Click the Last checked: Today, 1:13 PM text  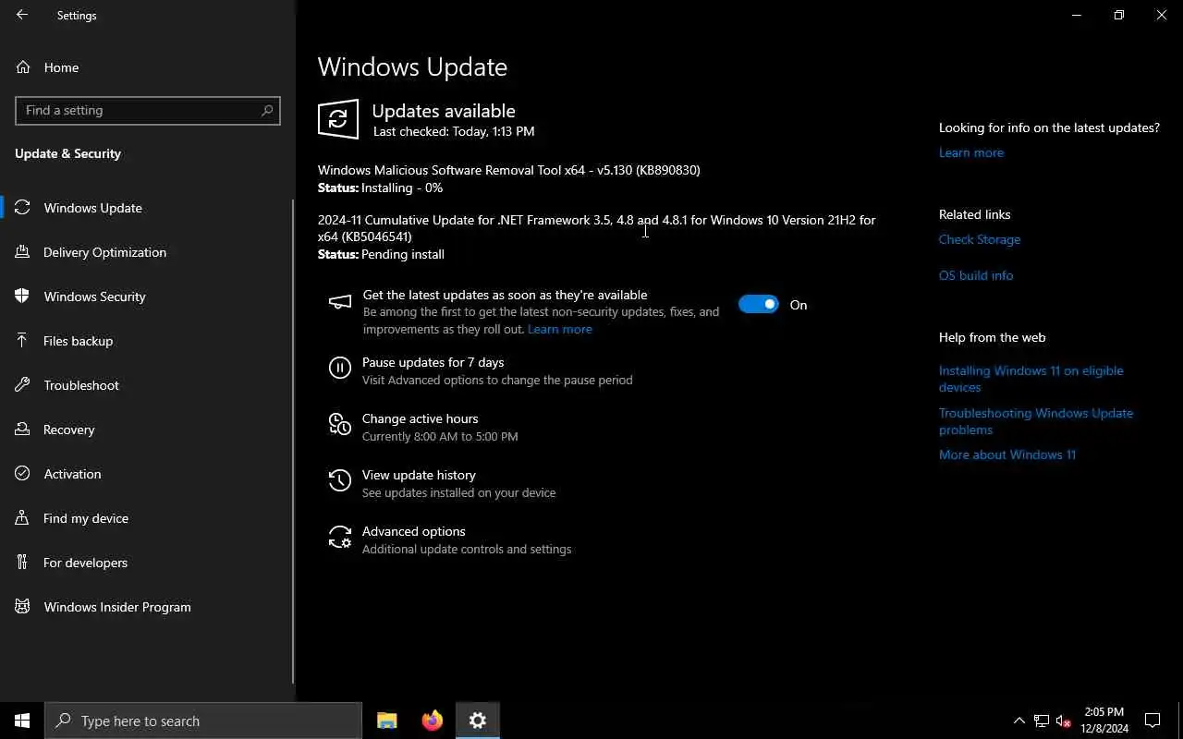click(x=454, y=131)
